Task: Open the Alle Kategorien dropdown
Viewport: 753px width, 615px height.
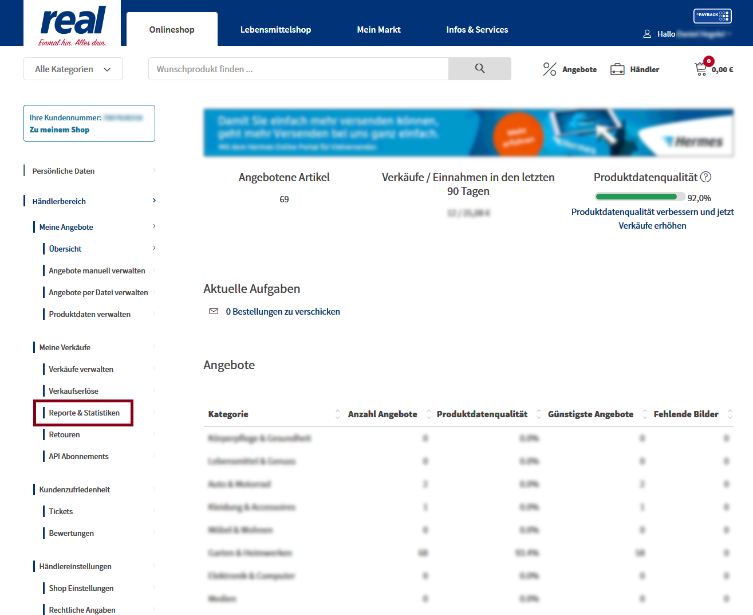Action: pos(73,69)
